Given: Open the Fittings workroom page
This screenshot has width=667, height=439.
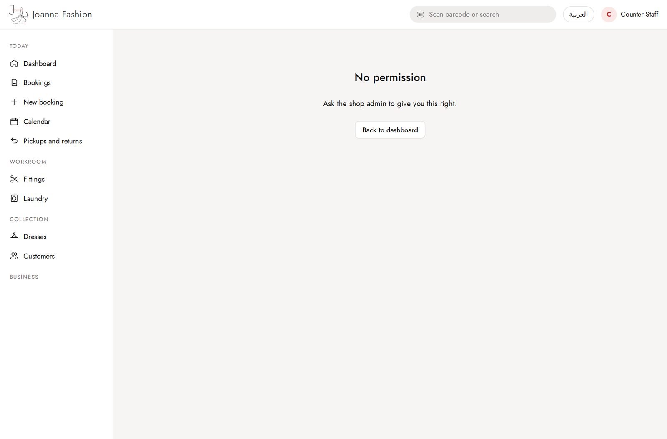Looking at the screenshot, I should 56,179.
